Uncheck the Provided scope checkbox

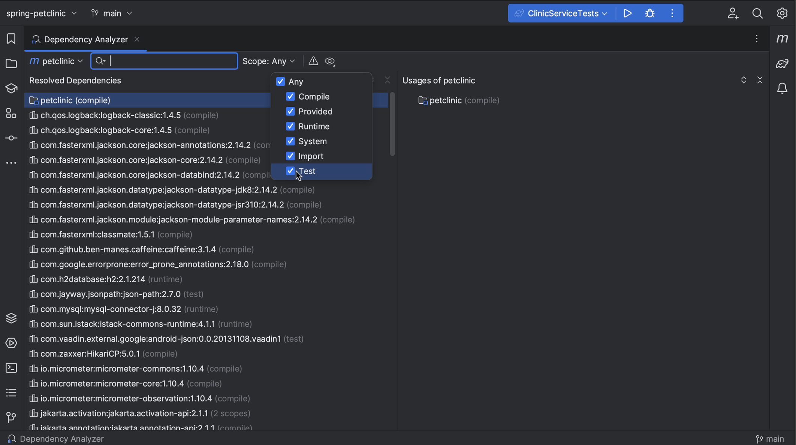(x=290, y=111)
